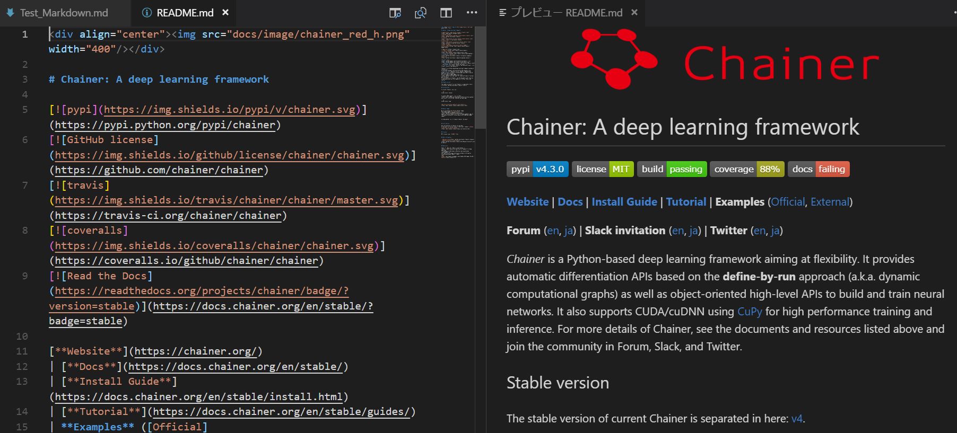957x433 pixels.
Task: Open the CuPy link in the paragraph
Action: tap(750, 312)
